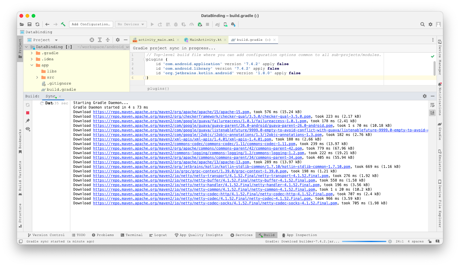Fold the plugins block at line 2
Screen dimensions: 460x267
145,59
